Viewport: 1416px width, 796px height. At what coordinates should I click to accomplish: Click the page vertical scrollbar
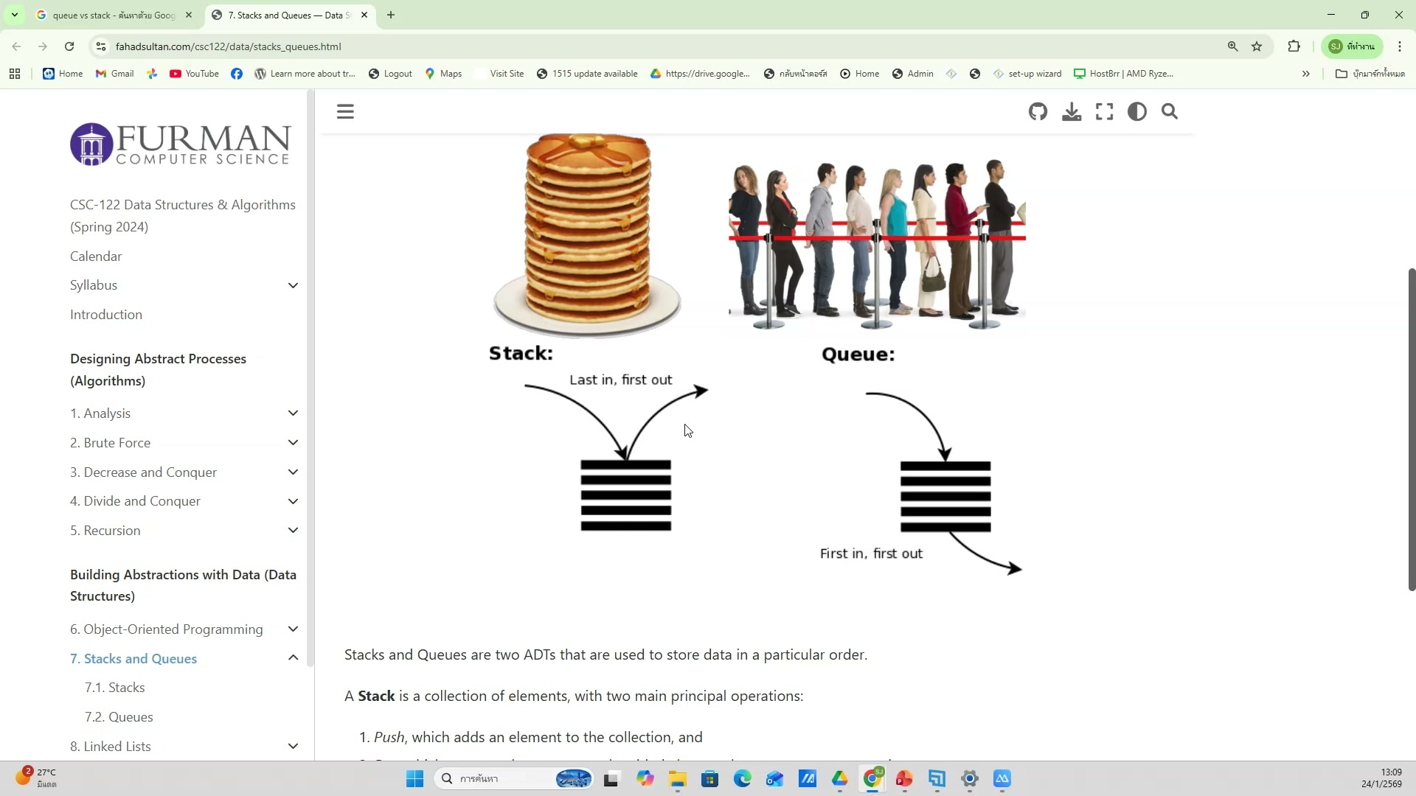(x=1412, y=427)
